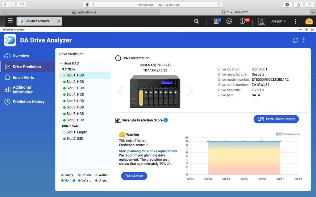Click the Take Action button
Screen dimensions: 316x197
134,176
